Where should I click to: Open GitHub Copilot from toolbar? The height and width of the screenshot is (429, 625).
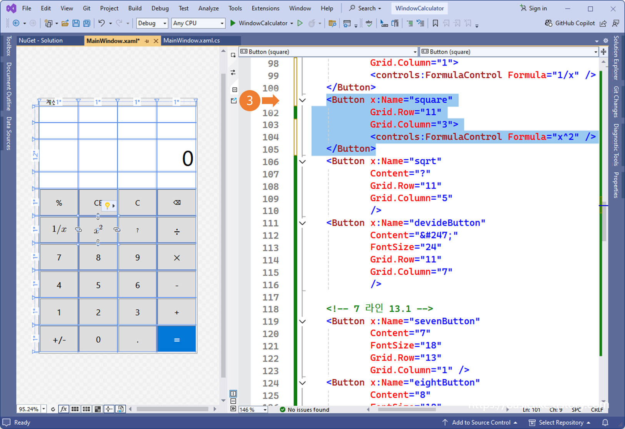click(x=570, y=23)
